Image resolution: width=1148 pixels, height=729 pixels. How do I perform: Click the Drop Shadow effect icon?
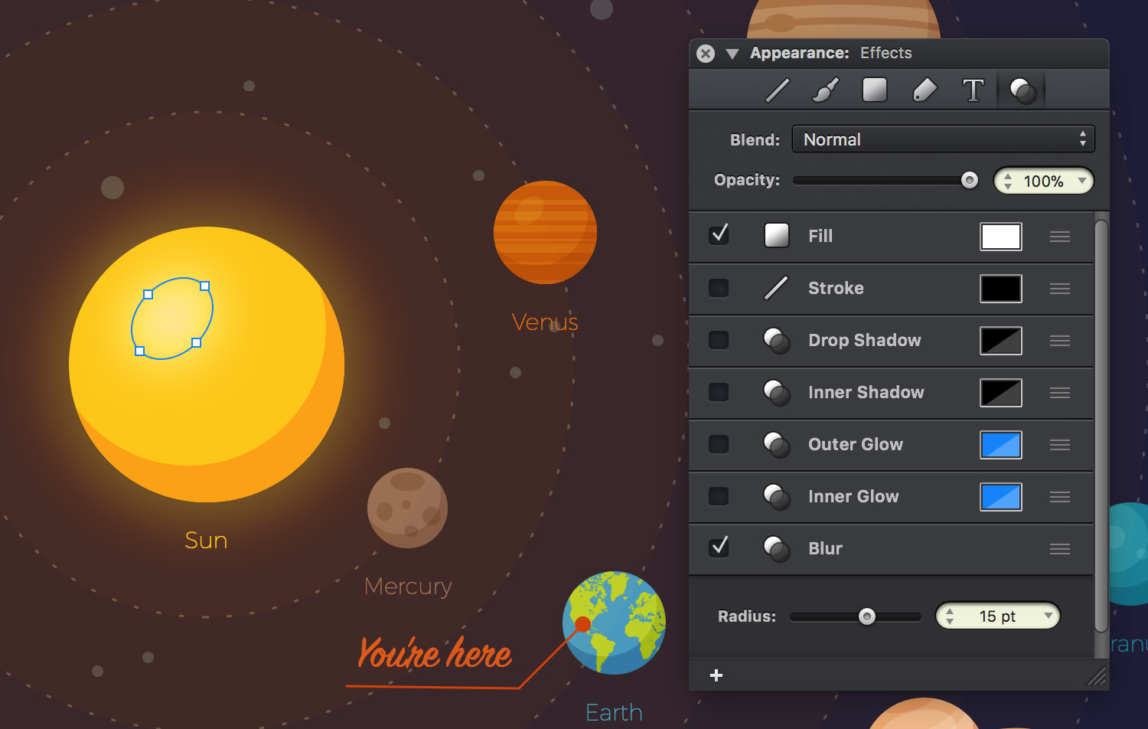click(x=777, y=341)
